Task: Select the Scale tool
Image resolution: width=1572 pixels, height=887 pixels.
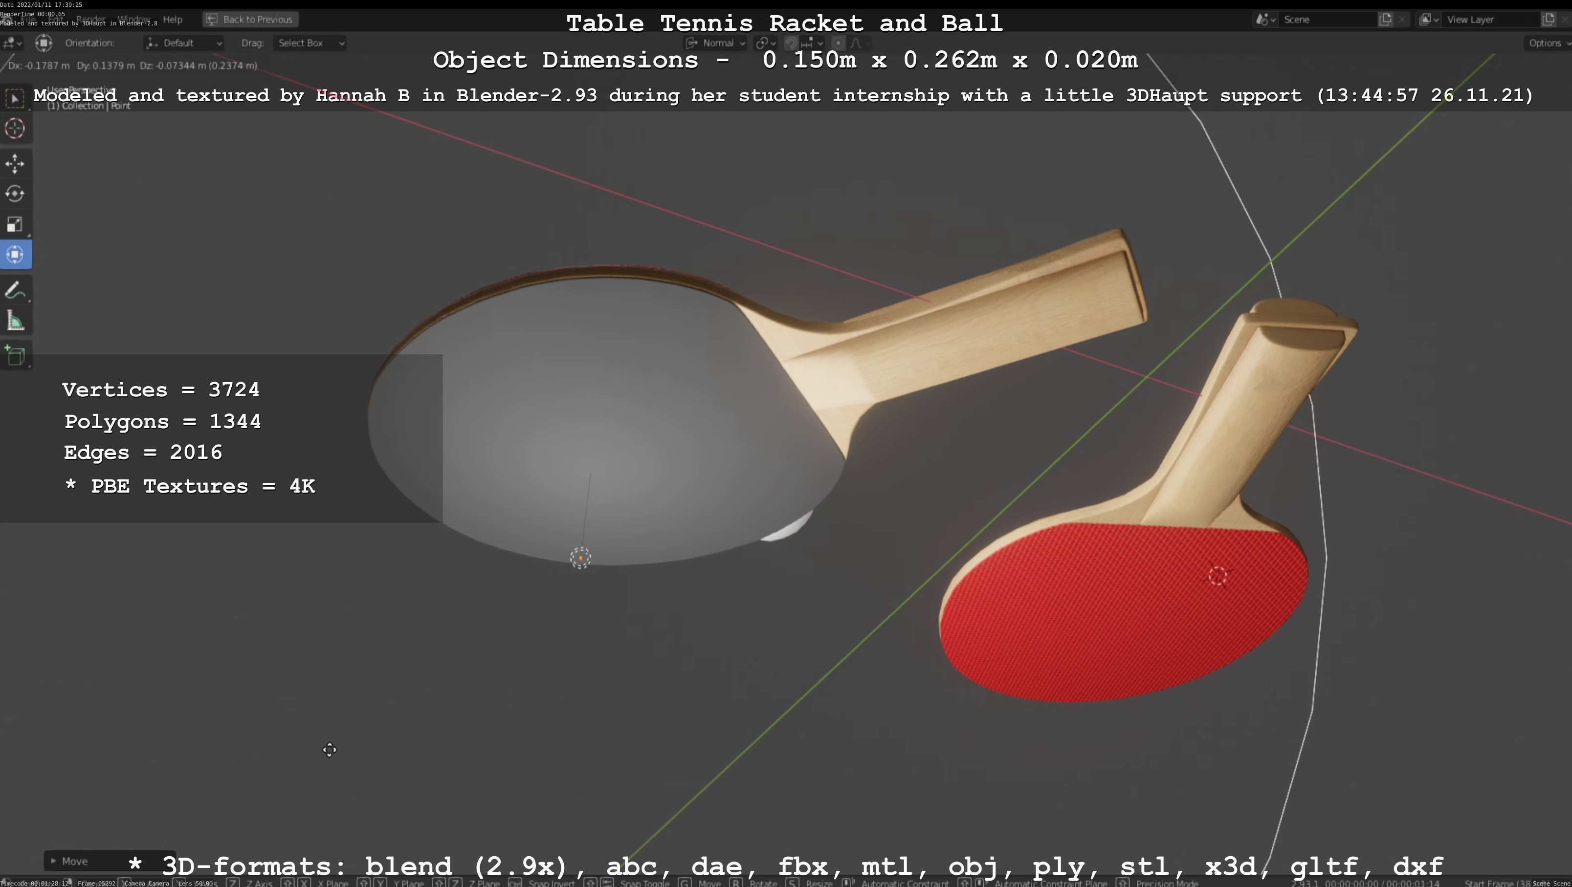Action: [x=15, y=224]
